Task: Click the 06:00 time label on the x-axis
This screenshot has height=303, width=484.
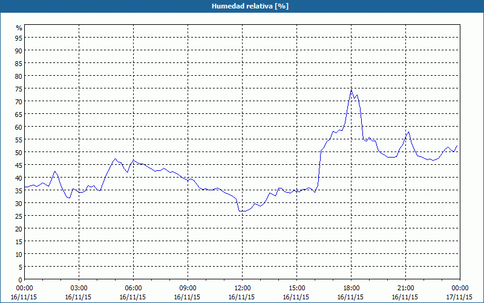Action: tap(133, 288)
